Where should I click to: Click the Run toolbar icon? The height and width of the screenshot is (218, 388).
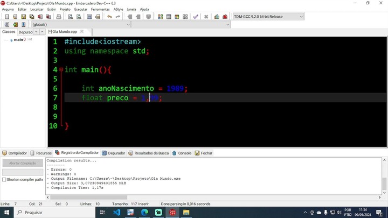coord(169,17)
